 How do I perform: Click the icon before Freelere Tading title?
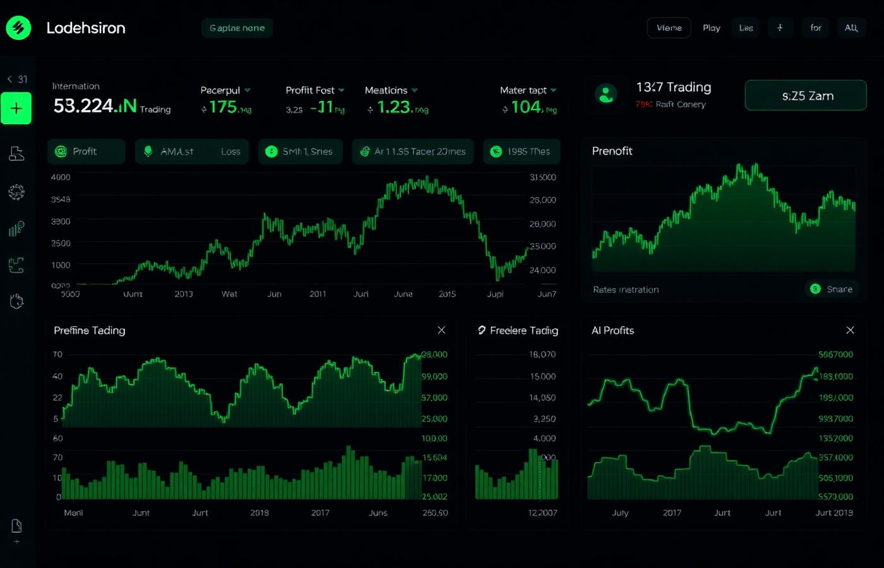[482, 330]
